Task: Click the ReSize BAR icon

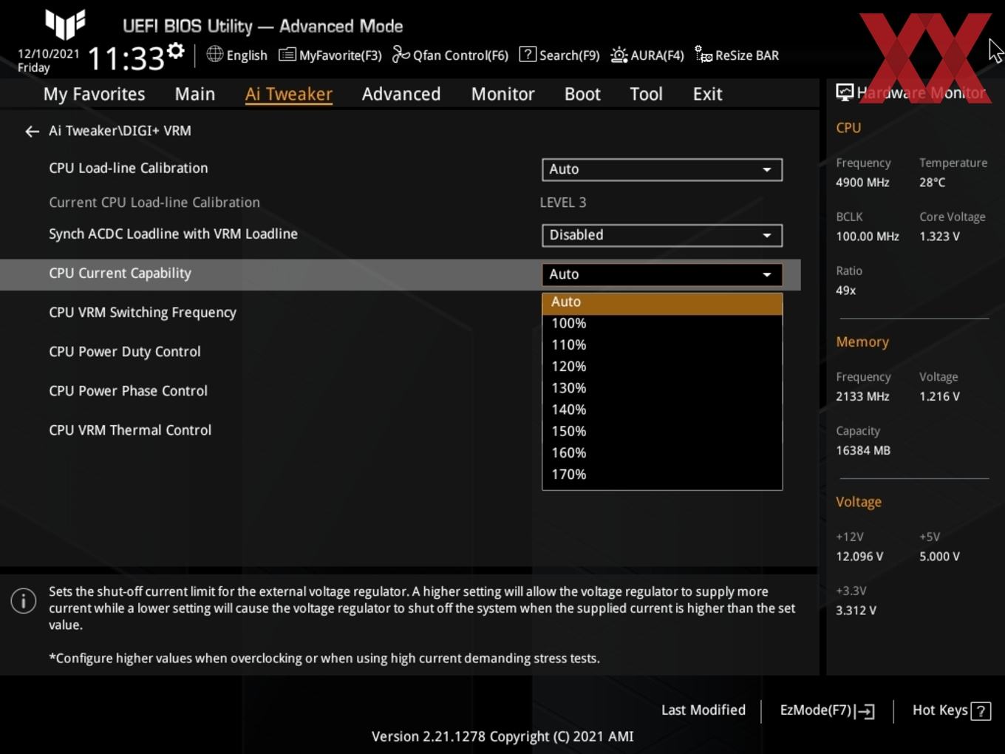Action: tap(703, 55)
